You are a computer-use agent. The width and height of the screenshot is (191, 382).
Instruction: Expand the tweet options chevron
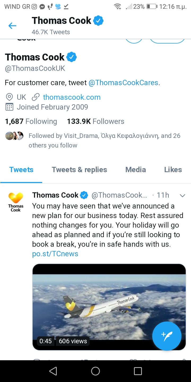tap(182, 196)
